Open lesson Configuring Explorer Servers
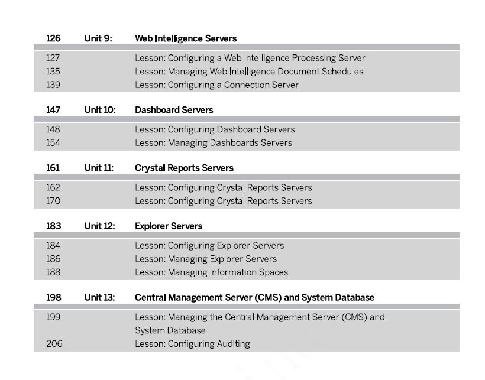The width and height of the screenshot is (485, 380). coord(209,246)
